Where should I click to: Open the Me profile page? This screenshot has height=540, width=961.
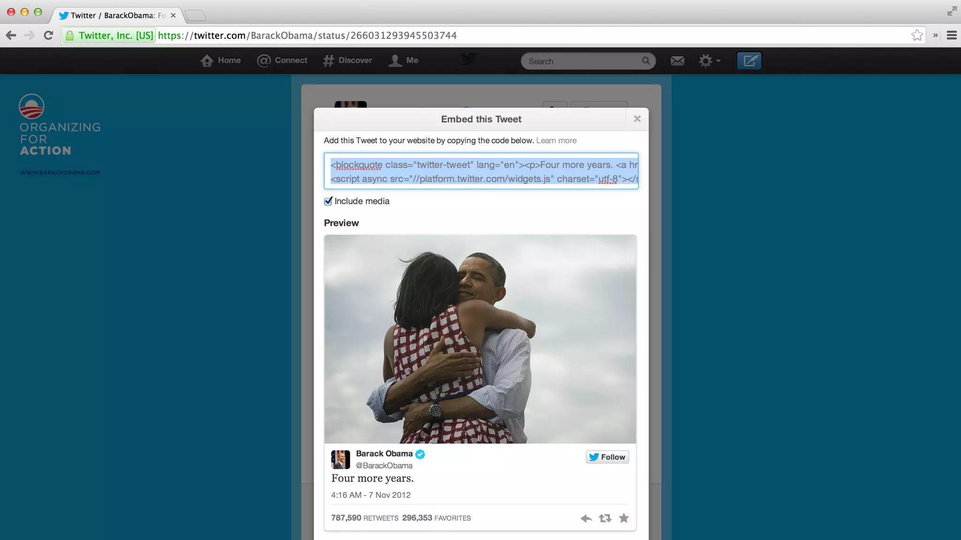coord(403,60)
